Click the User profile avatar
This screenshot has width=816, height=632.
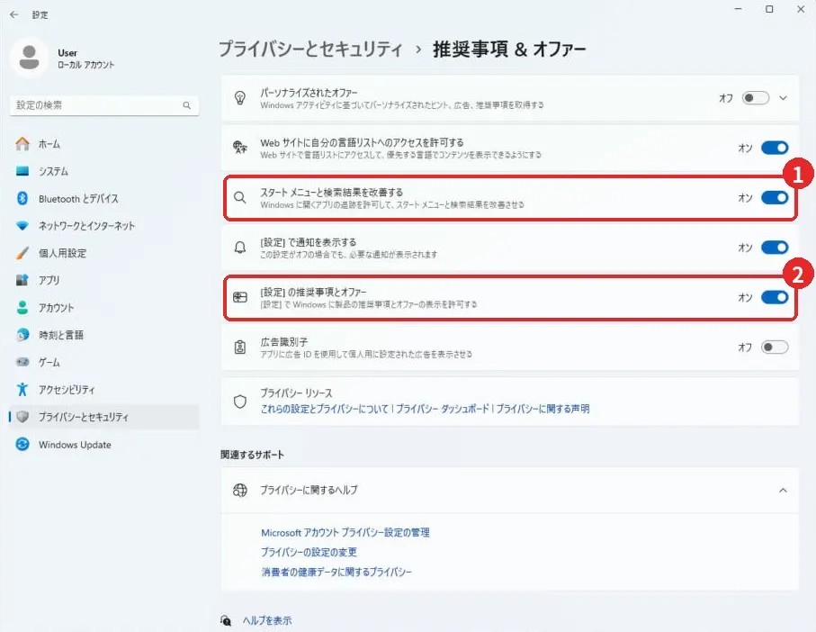(x=29, y=58)
